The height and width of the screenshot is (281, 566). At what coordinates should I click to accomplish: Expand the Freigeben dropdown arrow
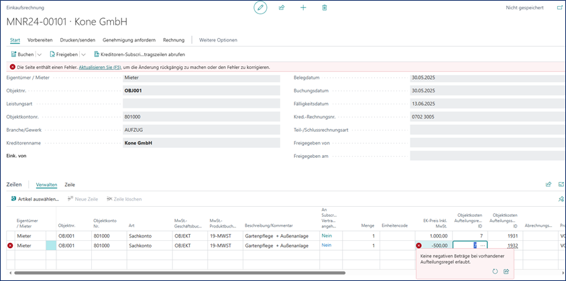(x=83, y=54)
